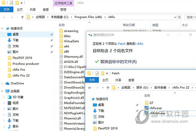Image resolution: width=196 pixels, height=131 pixels.
Task: Open quick access toolbar dropdown in Patch window
Action: tap(107, 73)
